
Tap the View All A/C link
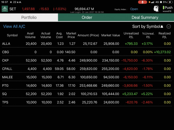pyautogui.click(x=14, y=27)
